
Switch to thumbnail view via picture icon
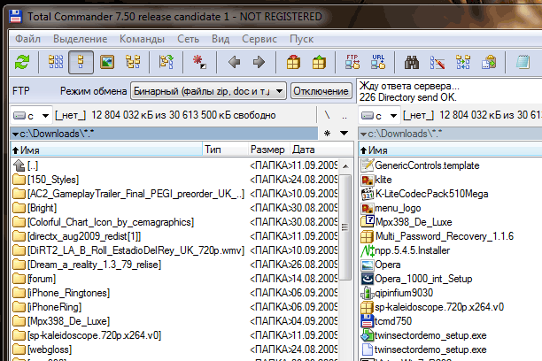(107, 62)
